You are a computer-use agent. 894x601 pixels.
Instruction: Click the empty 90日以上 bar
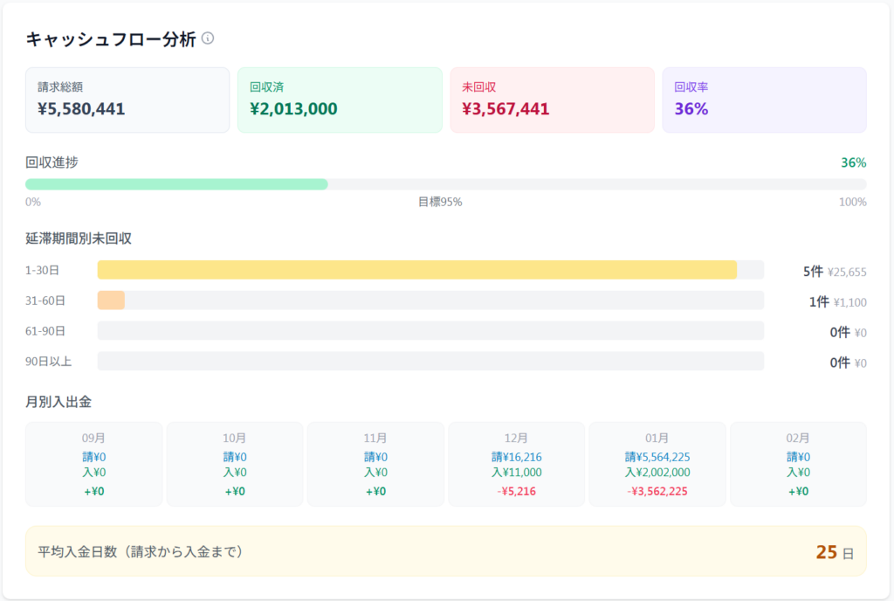click(x=430, y=362)
